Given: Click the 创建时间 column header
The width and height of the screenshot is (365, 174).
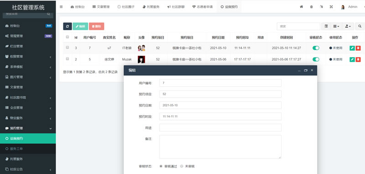Looking at the screenshot, I should (287, 37).
